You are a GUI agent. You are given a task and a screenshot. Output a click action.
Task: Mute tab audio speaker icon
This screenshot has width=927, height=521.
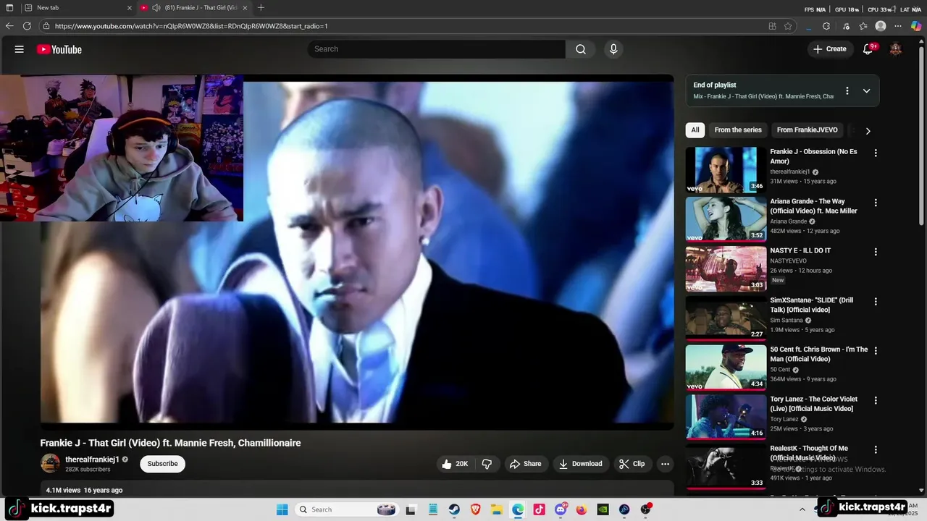point(156,8)
